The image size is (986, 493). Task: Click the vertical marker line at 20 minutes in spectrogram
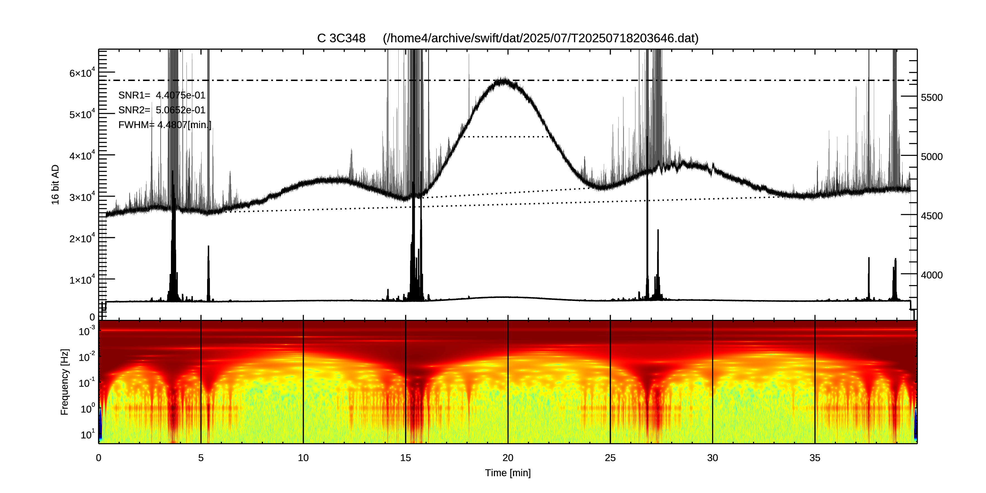pos(508,382)
